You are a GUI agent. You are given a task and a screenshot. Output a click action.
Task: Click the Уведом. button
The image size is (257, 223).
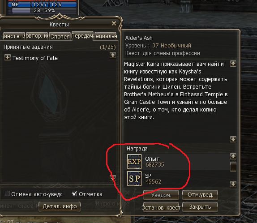(161, 195)
